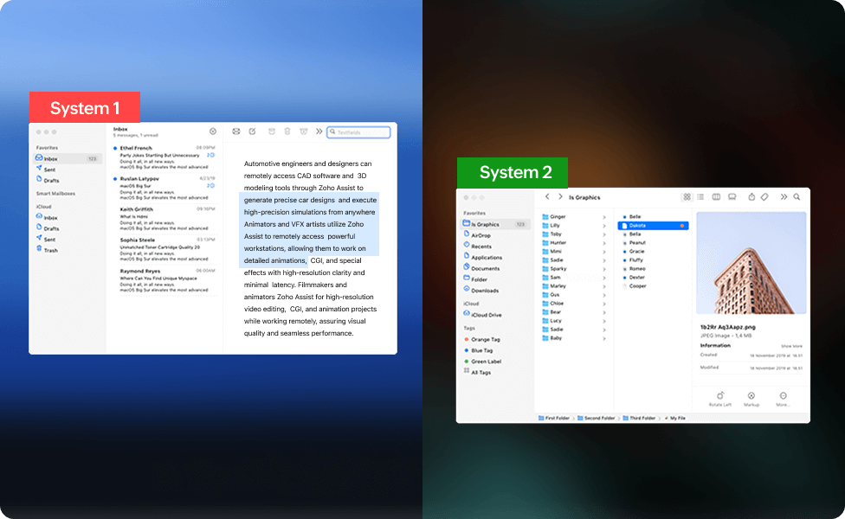Expand the Ginger folder
Screen dimensions: 845x519
coord(606,215)
